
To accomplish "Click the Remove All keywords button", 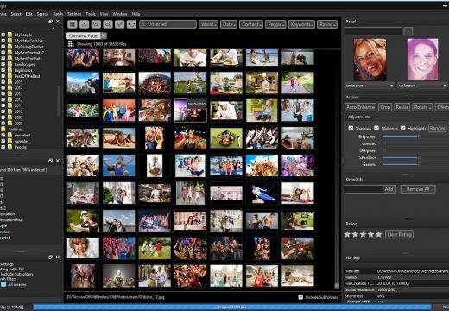I will (418, 189).
